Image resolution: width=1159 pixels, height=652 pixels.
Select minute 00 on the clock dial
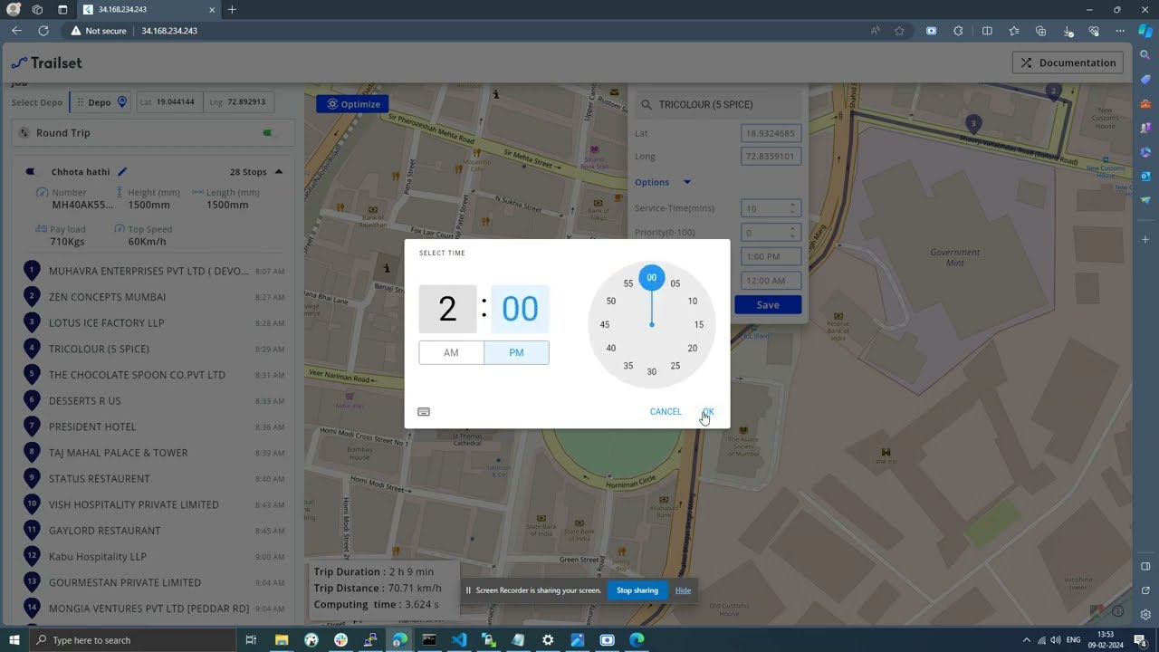coord(652,278)
